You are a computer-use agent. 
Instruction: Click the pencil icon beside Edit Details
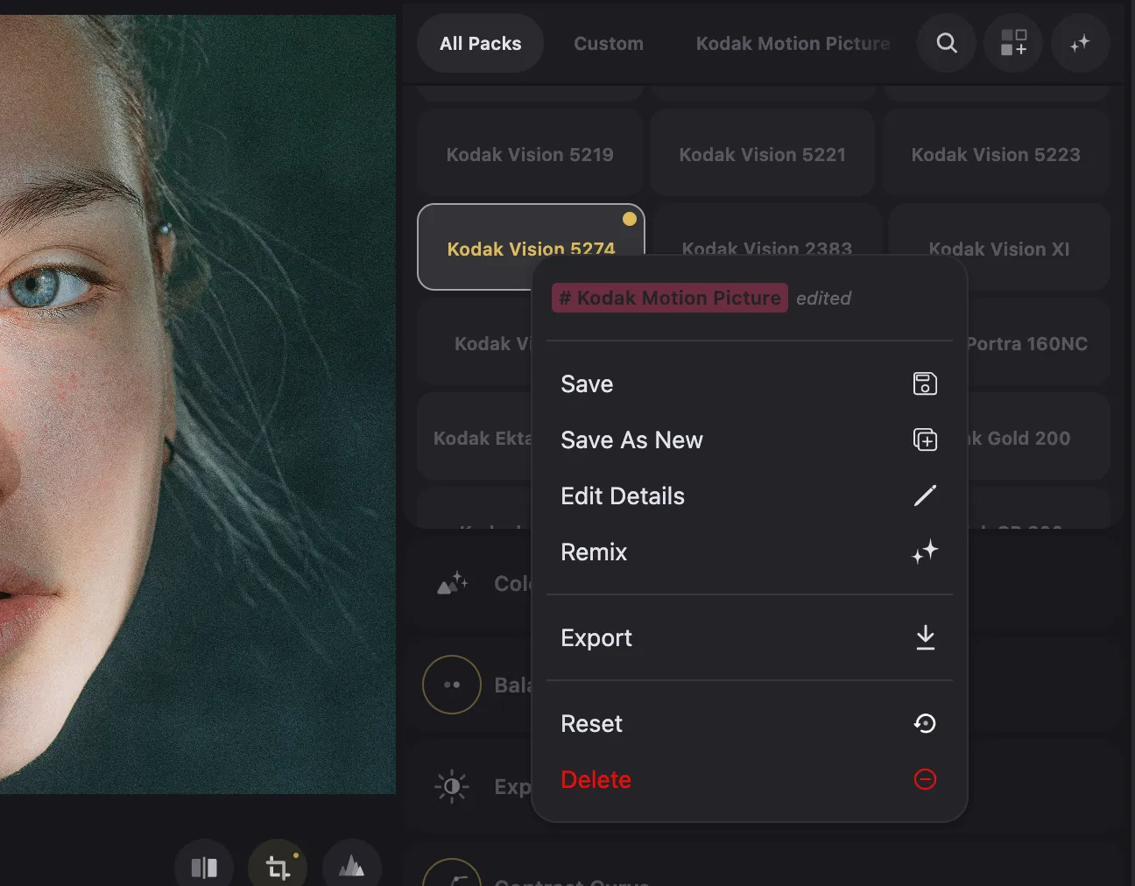coord(925,496)
